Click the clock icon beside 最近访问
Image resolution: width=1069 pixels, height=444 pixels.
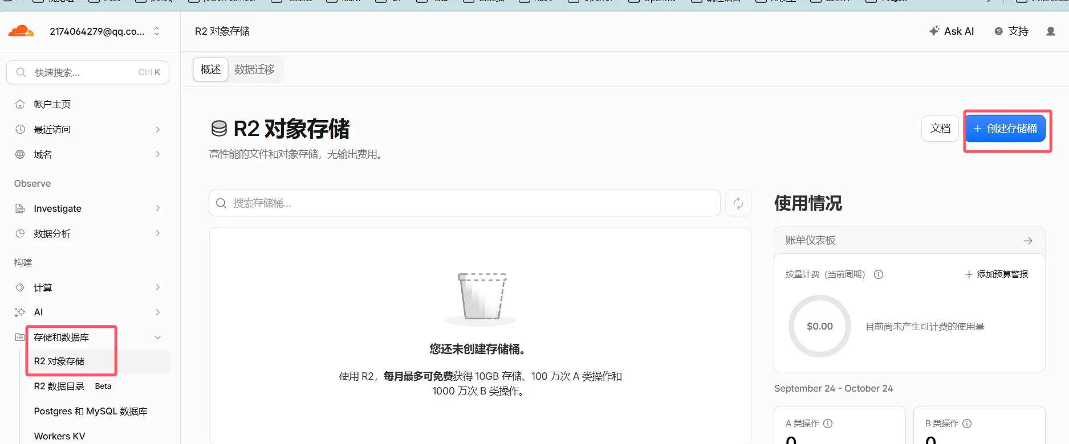20,129
